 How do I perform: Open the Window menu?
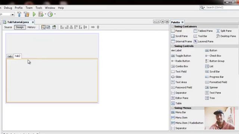tap(50, 8)
